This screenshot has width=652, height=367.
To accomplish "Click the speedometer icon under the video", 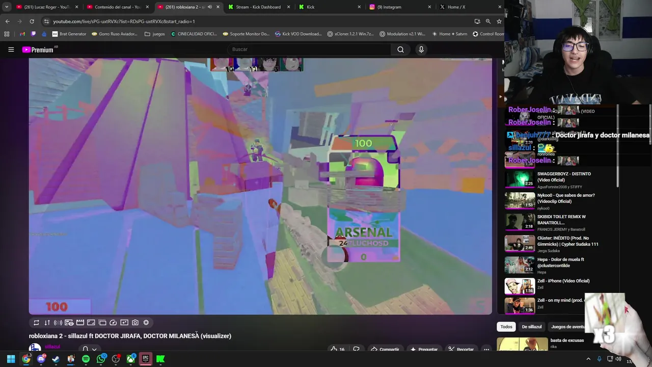I will click(113, 323).
